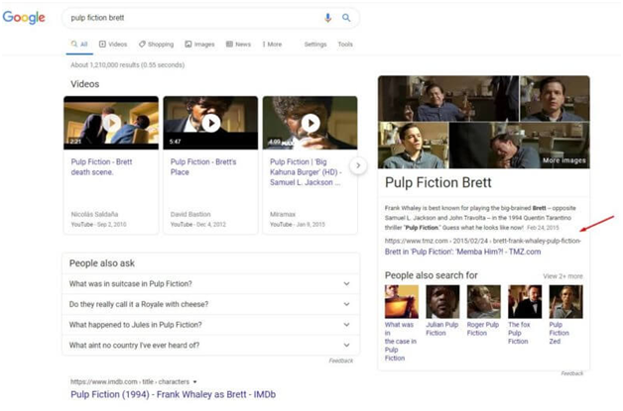Click the microphone voice search icon
Image resolution: width=623 pixels, height=411 pixels.
(327, 18)
